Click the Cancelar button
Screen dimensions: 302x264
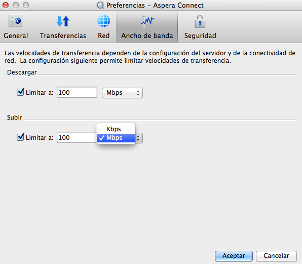tap(276, 256)
